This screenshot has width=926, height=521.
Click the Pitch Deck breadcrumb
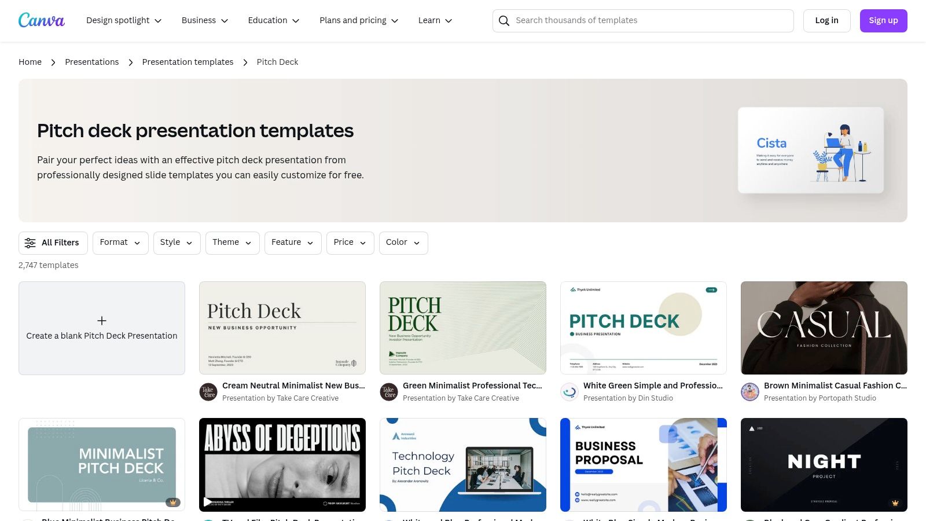click(277, 62)
